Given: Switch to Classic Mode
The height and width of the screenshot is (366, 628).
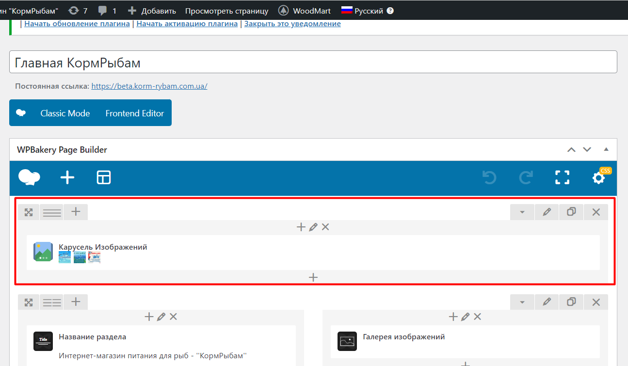Looking at the screenshot, I should 65,113.
